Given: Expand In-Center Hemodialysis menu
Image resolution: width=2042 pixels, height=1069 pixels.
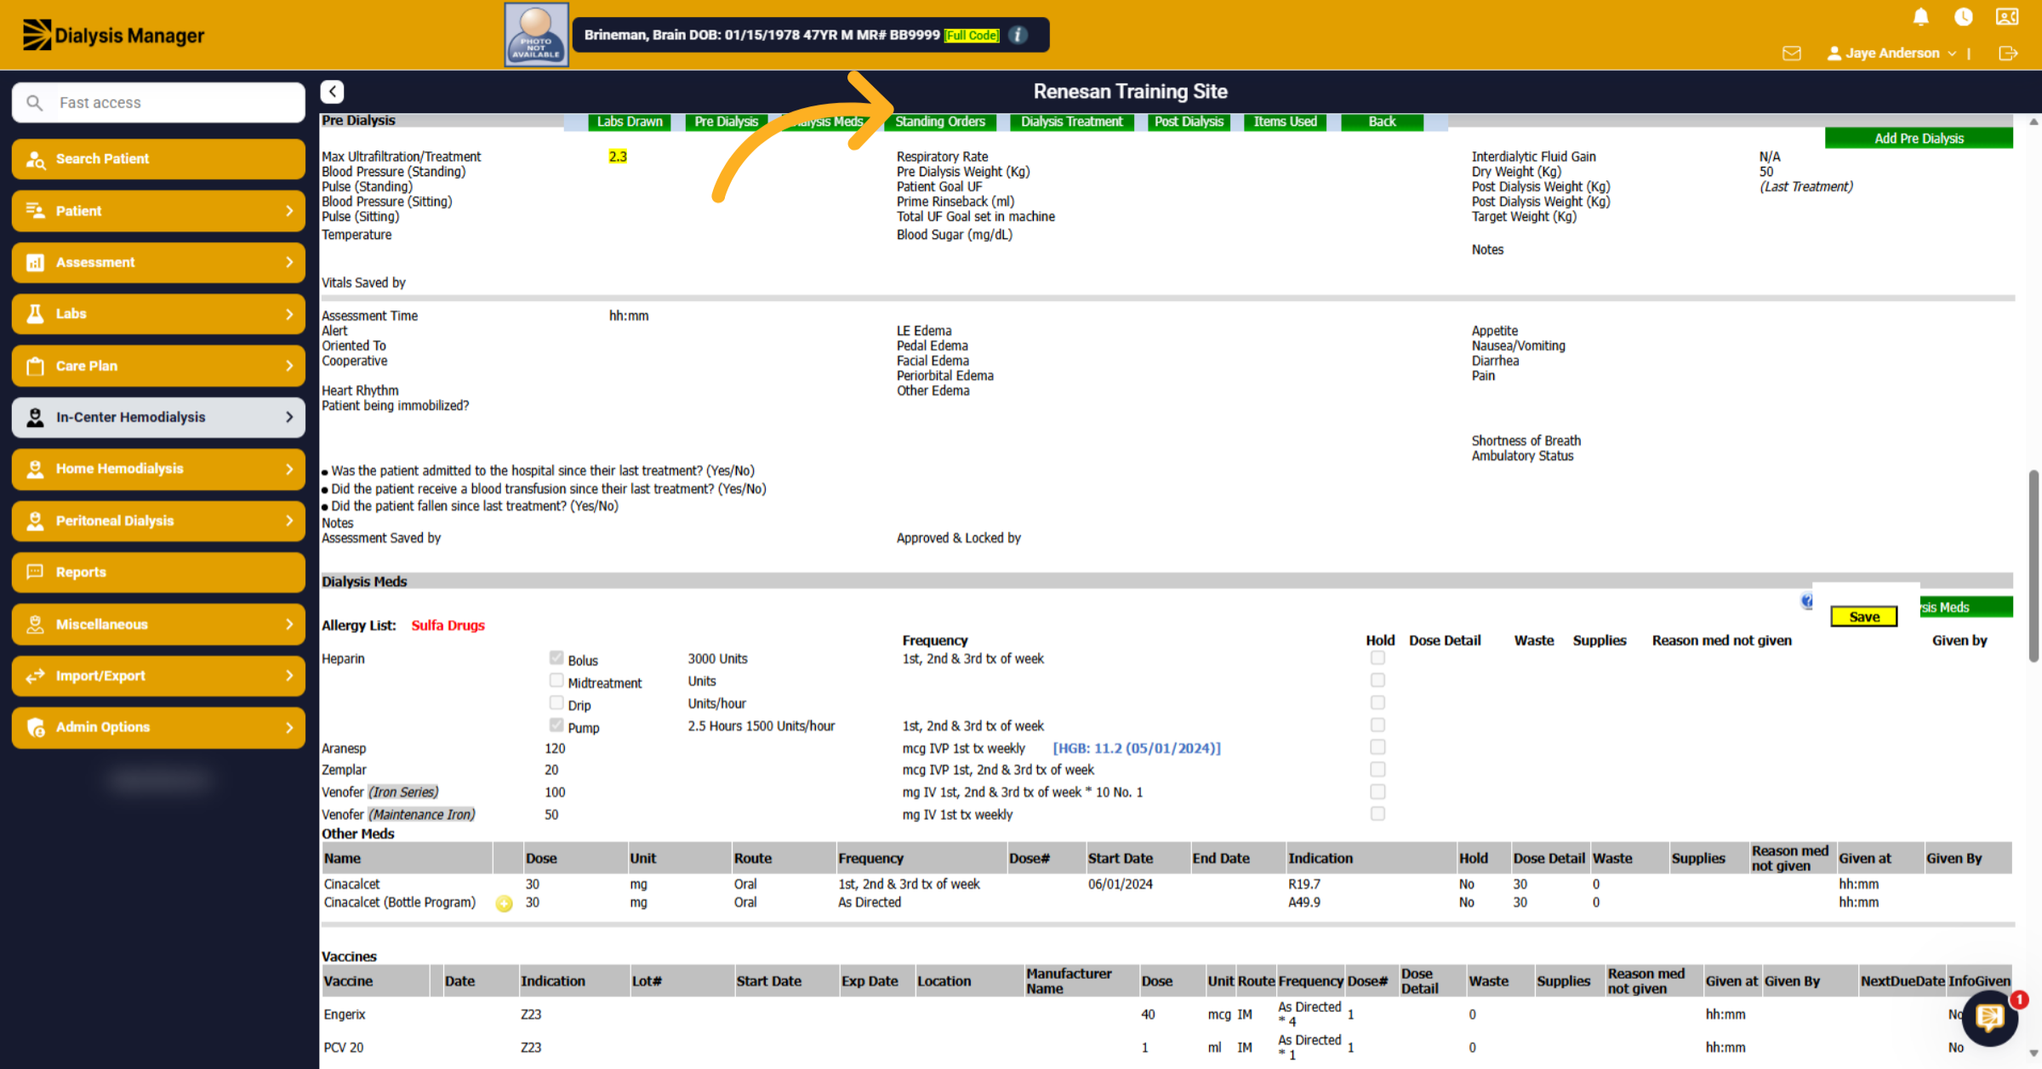Looking at the screenshot, I should point(158,417).
